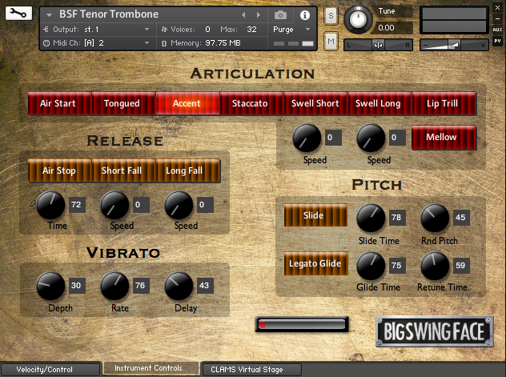Image resolution: width=506 pixels, height=377 pixels.
Task: Select the Swell Short articulation
Action: tap(315, 103)
